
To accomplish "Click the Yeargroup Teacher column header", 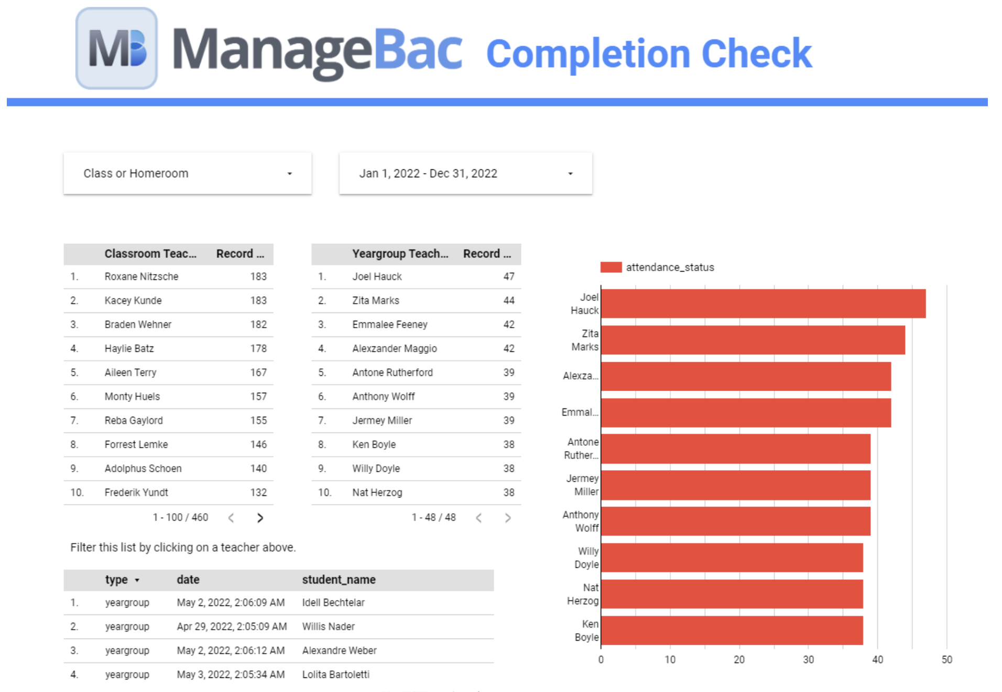I will (x=400, y=254).
